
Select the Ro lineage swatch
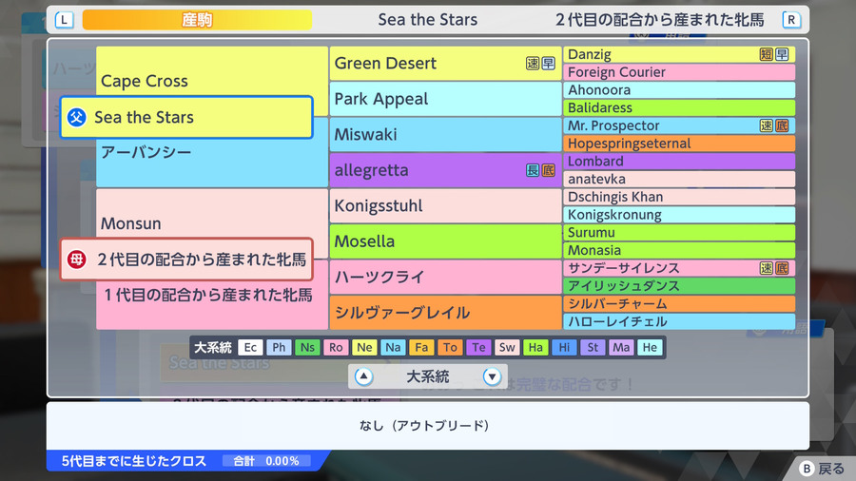tap(336, 347)
